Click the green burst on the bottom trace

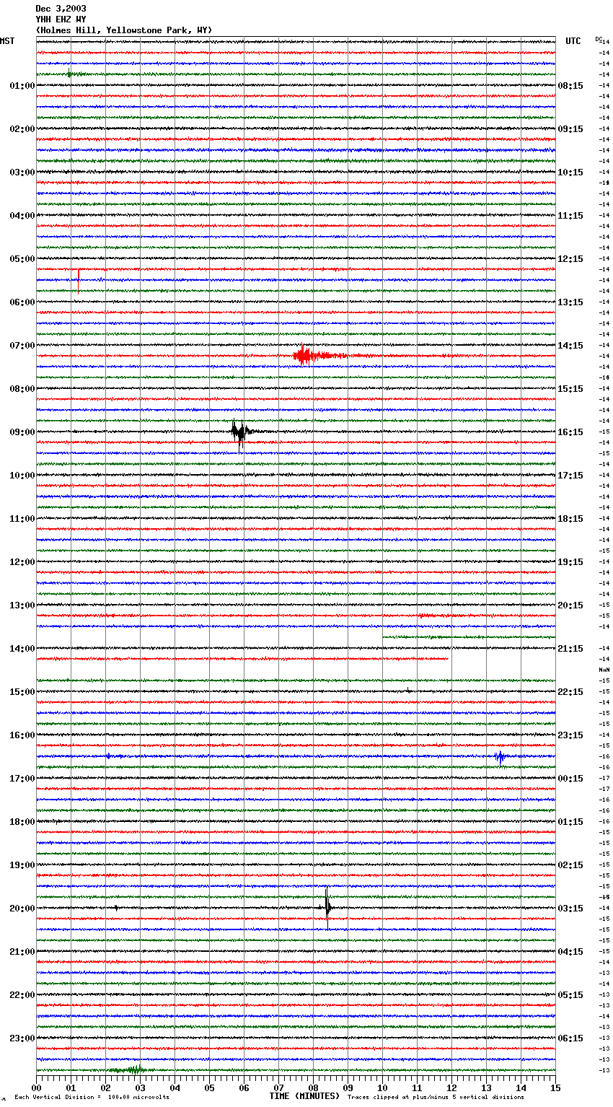(x=131, y=1069)
